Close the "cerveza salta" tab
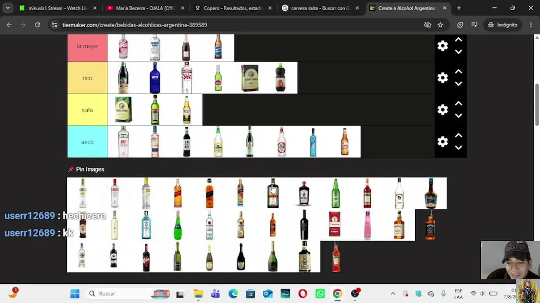This screenshot has height=303, width=540. [x=357, y=8]
